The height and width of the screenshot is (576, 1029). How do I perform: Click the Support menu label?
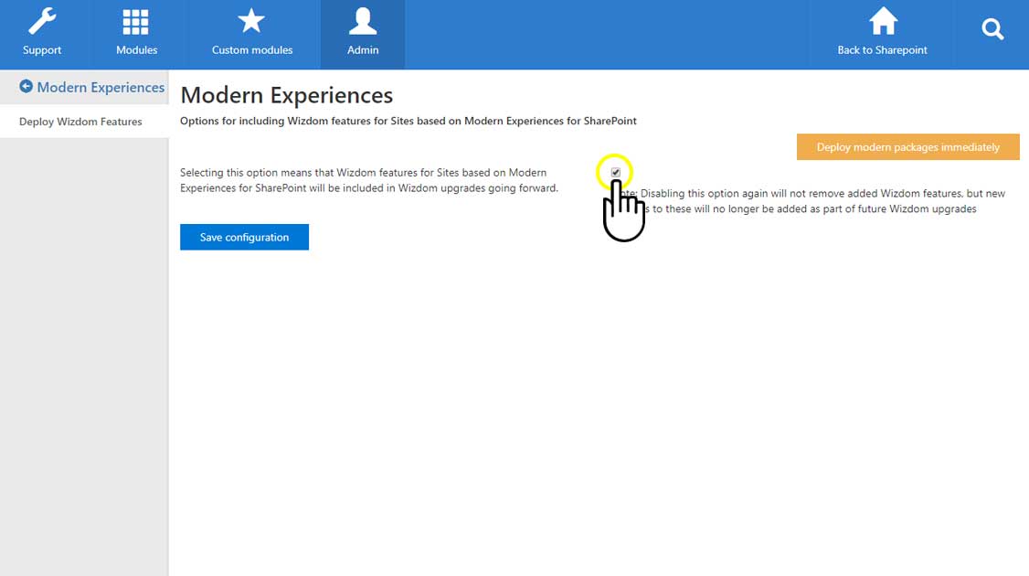point(42,50)
